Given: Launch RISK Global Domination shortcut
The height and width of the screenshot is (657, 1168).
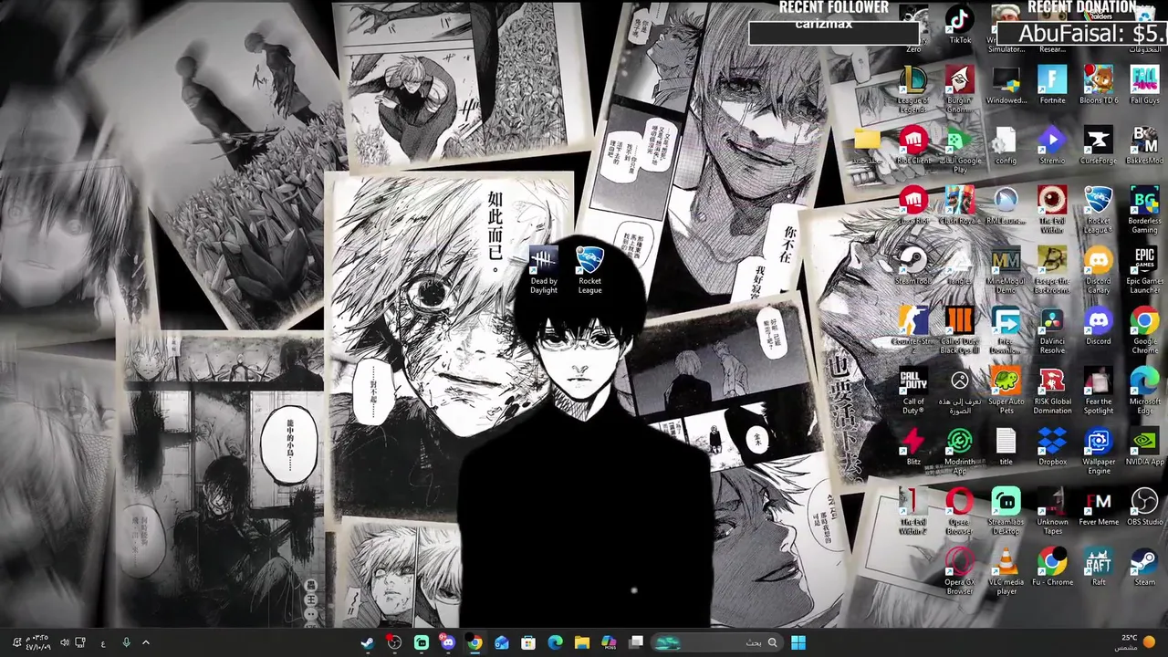Looking at the screenshot, I should click(1052, 391).
